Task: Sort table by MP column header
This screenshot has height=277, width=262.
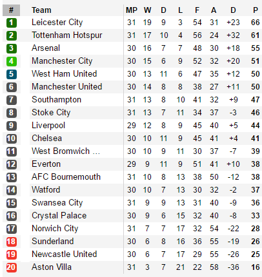Action: point(132,10)
